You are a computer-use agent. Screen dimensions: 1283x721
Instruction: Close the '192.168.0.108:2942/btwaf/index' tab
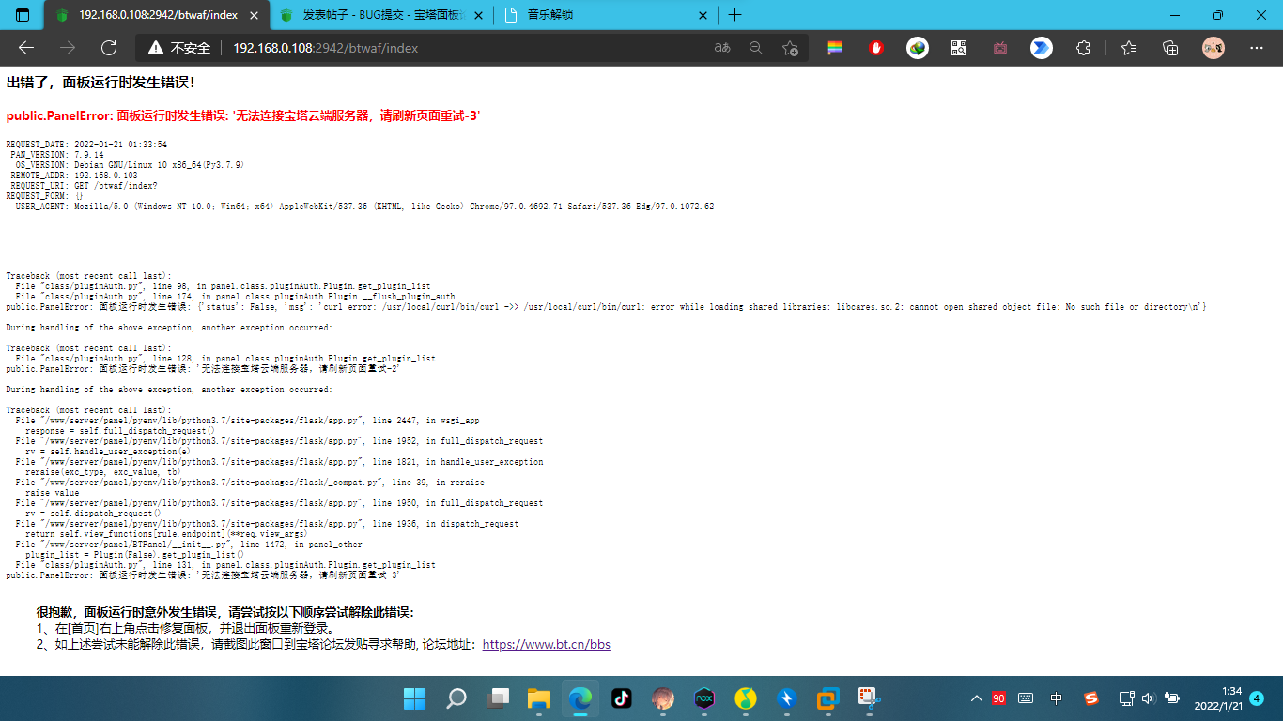[x=253, y=15]
